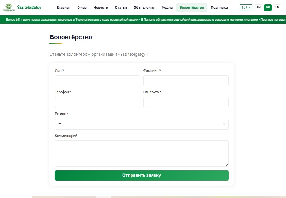This screenshot has width=286, height=198.
Task: Open the Главная menu item
Action: click(64, 7)
